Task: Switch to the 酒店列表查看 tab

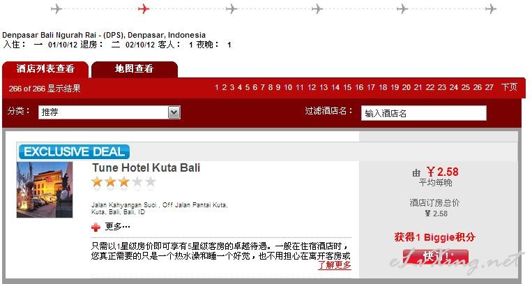Action: (x=45, y=69)
